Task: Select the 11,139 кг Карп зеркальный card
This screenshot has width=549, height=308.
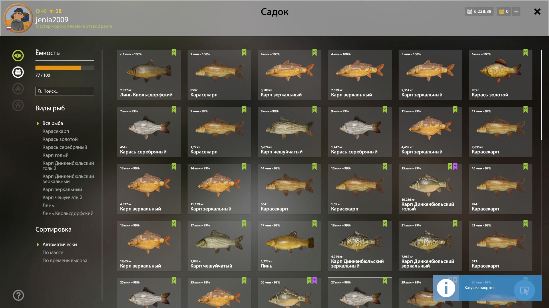Action: tap(219, 189)
